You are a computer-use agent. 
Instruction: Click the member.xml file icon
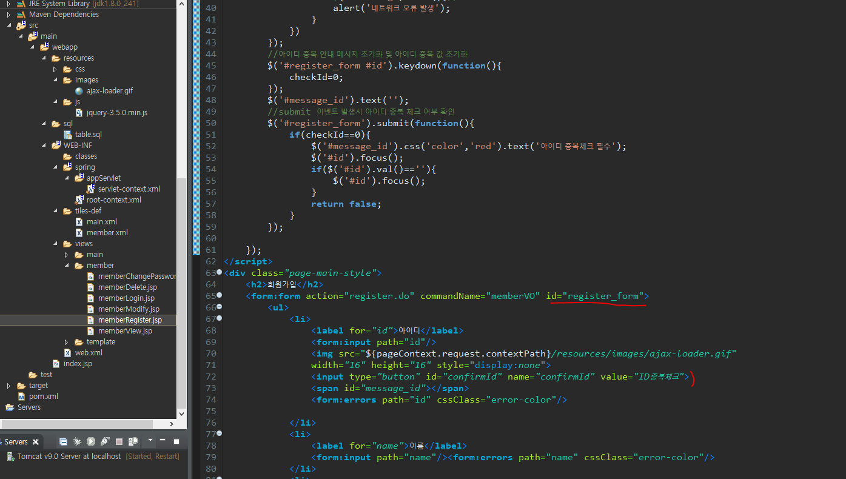pos(79,233)
